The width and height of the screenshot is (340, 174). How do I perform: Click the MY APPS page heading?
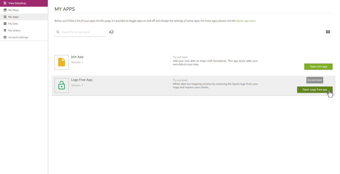[65, 9]
